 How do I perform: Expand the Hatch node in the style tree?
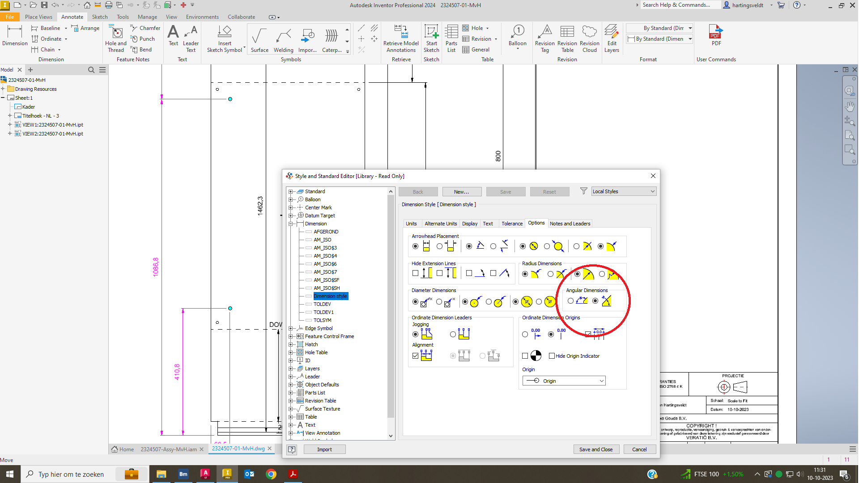pyautogui.click(x=291, y=344)
